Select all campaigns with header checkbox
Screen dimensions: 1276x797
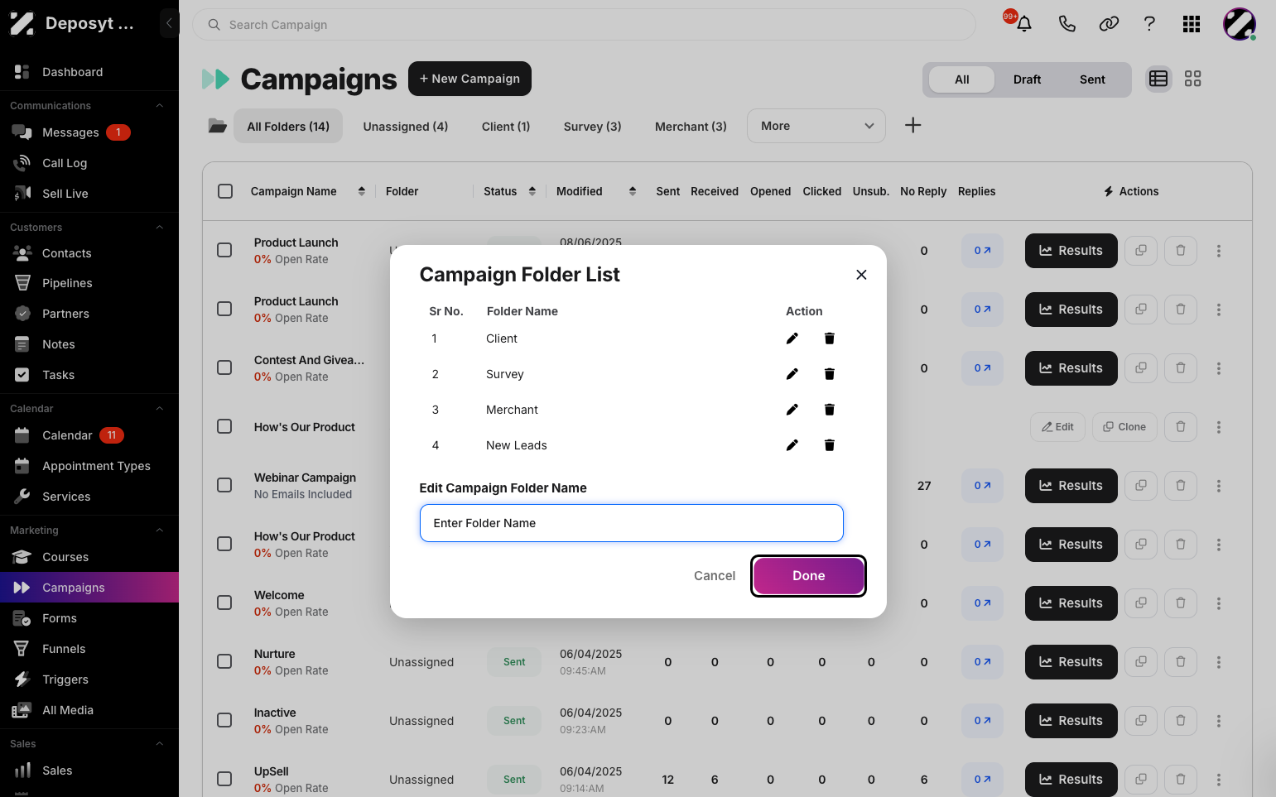pyautogui.click(x=225, y=191)
